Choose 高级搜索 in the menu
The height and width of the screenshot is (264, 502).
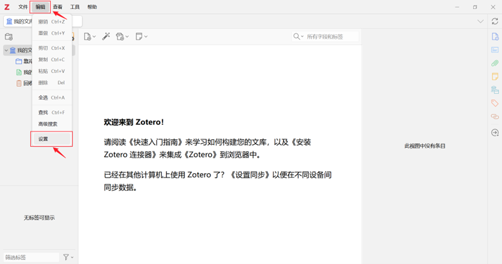click(51, 124)
